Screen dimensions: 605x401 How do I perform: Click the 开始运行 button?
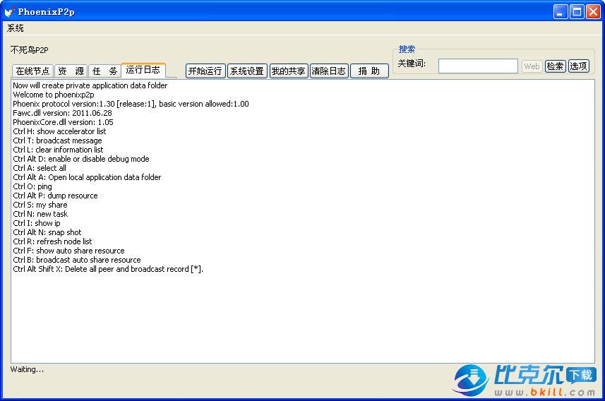coord(205,71)
